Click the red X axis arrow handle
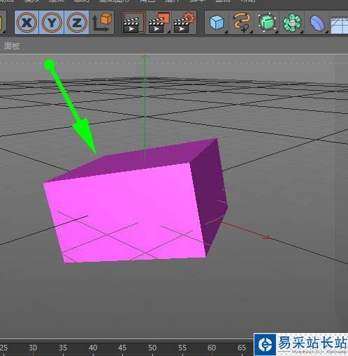 (x=266, y=237)
